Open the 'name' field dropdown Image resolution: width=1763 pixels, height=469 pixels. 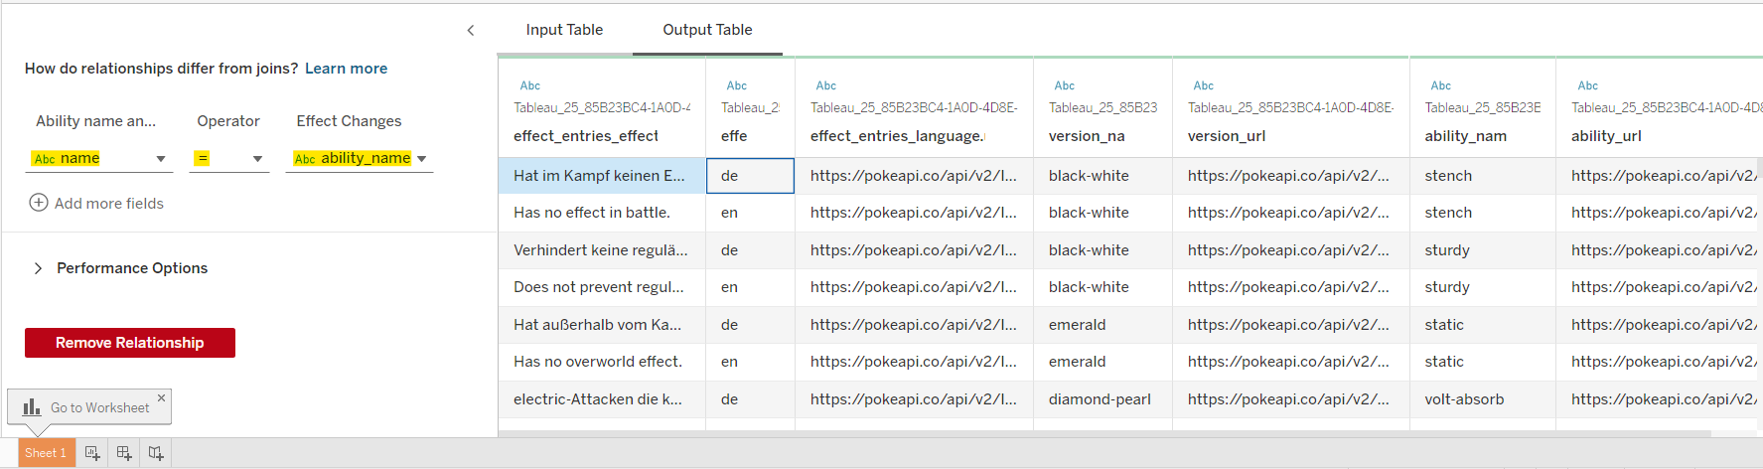point(161,159)
